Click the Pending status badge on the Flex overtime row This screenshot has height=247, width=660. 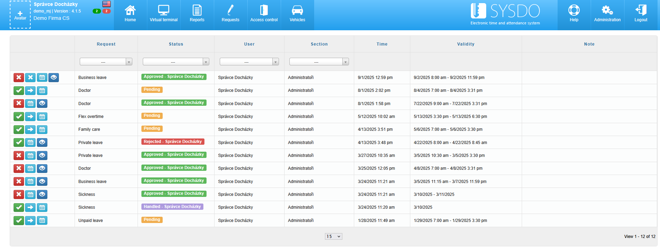[x=152, y=115]
